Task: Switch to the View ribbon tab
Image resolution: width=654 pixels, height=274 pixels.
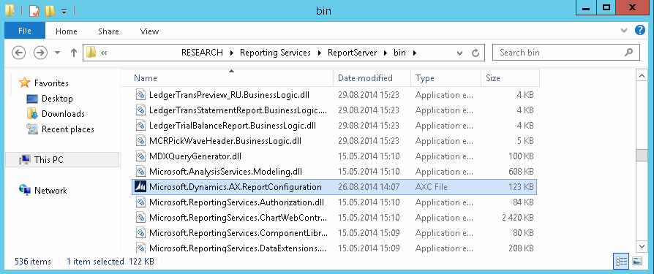Action: pyautogui.click(x=149, y=31)
